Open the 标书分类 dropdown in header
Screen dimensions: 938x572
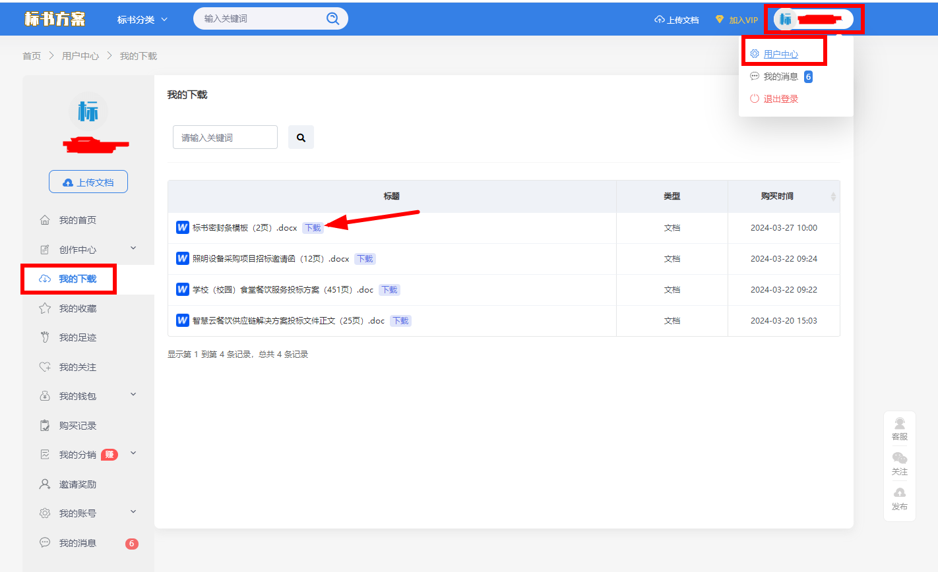coord(142,20)
